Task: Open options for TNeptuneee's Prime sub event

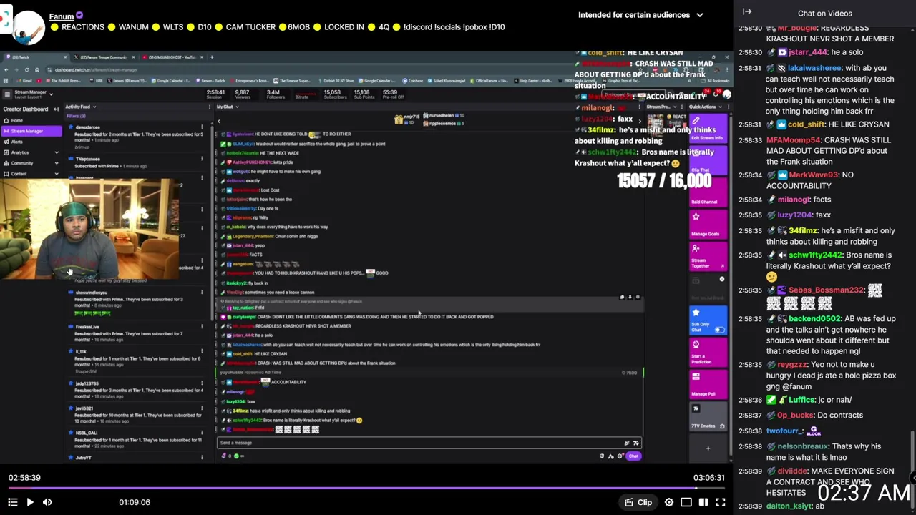Action: (202, 160)
